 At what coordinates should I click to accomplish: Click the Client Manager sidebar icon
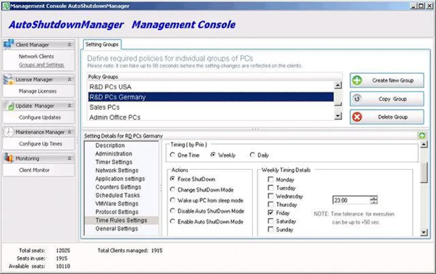[x=8, y=44]
